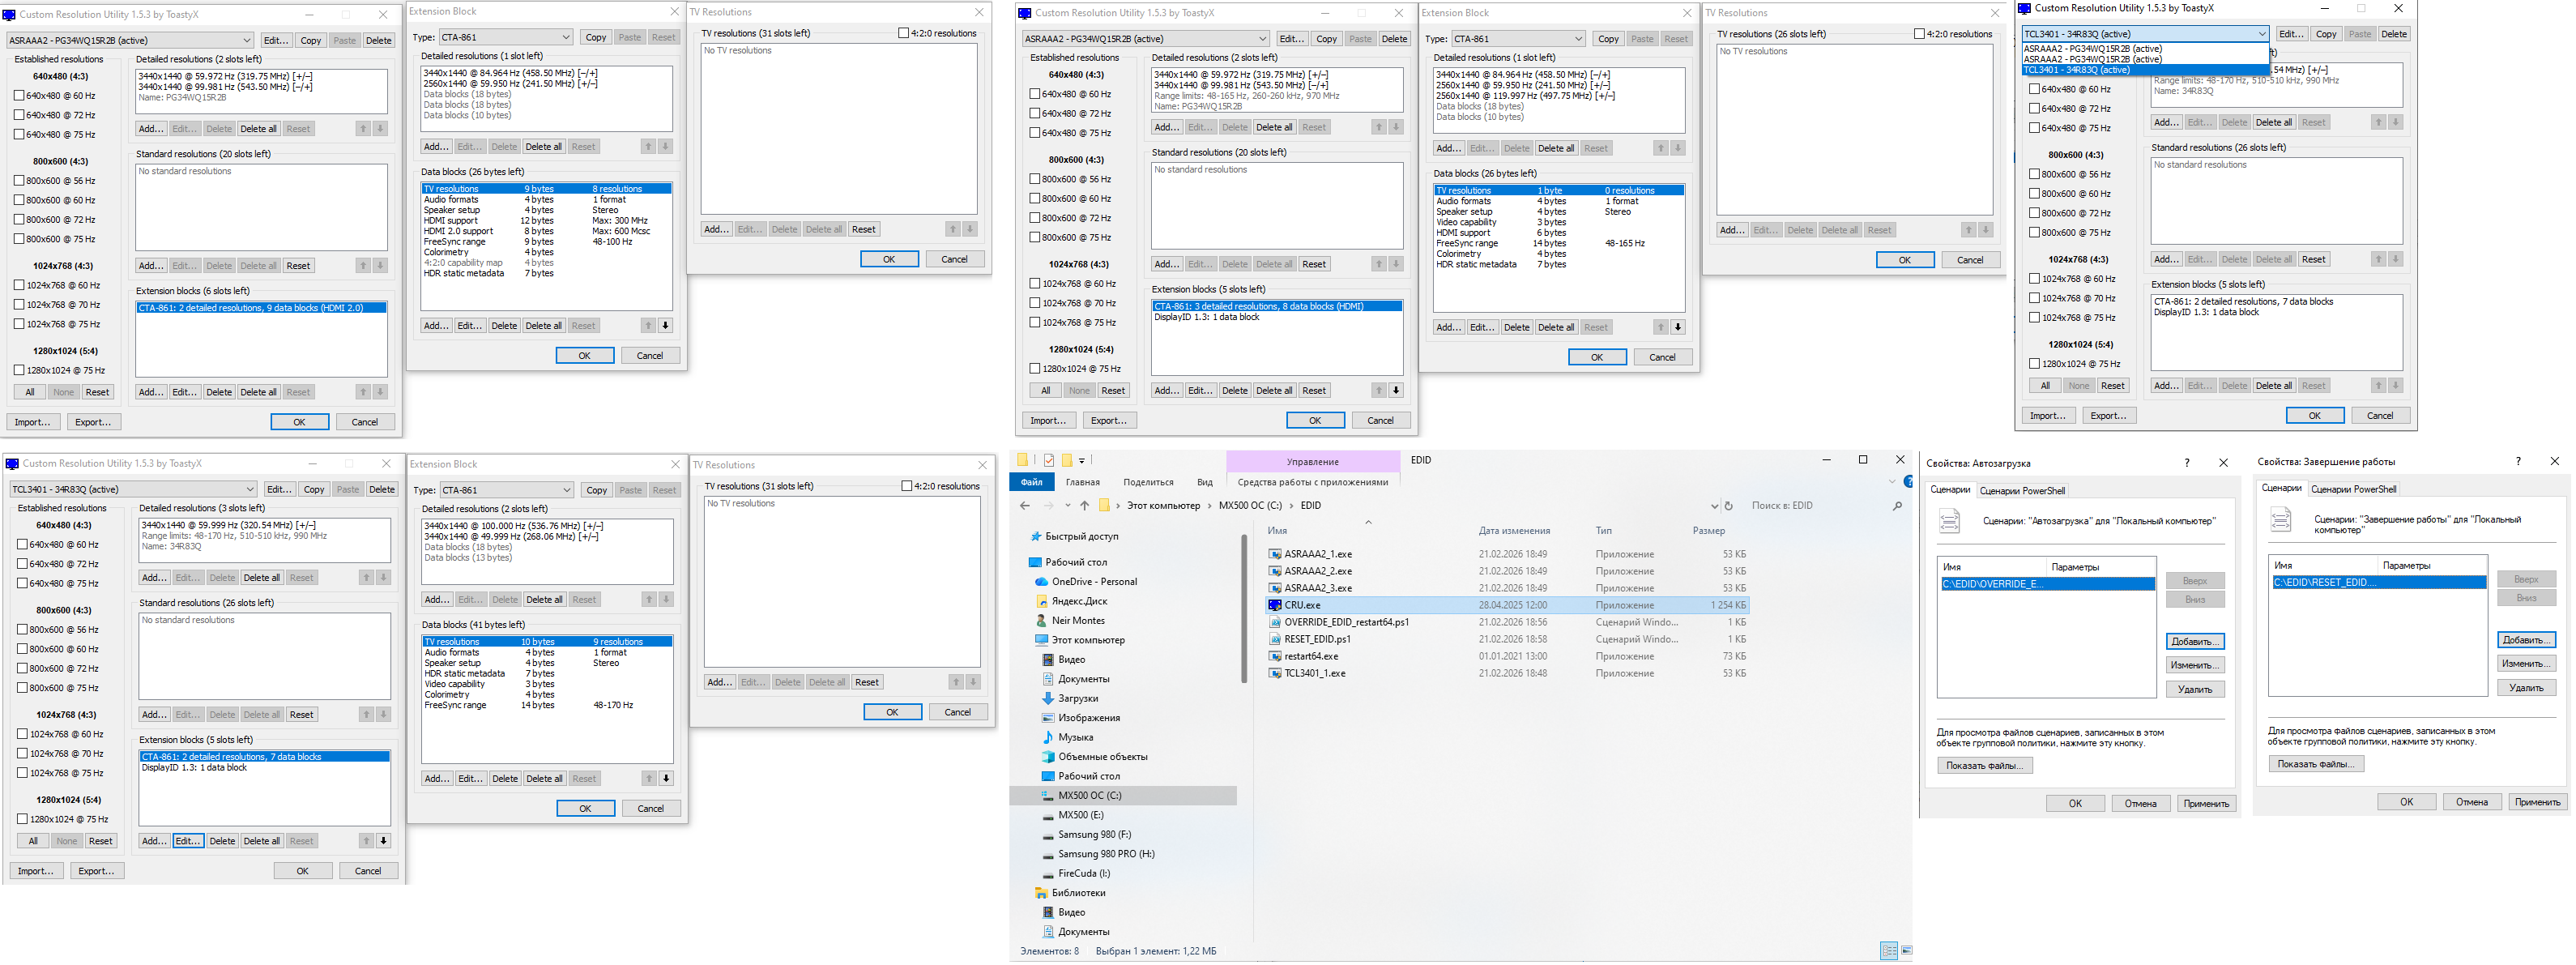Check 1280x1024 @ 75 Hz below the open monitor list
The height and width of the screenshot is (965, 2576).
tap(2034, 364)
